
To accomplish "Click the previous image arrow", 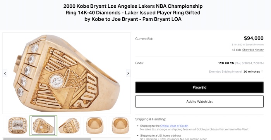I will [x=5, y=73].
